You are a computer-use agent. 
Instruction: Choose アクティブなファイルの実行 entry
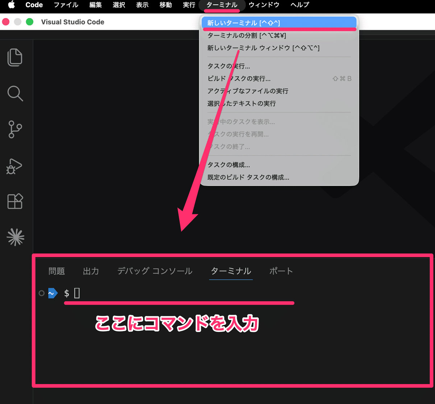(279, 91)
